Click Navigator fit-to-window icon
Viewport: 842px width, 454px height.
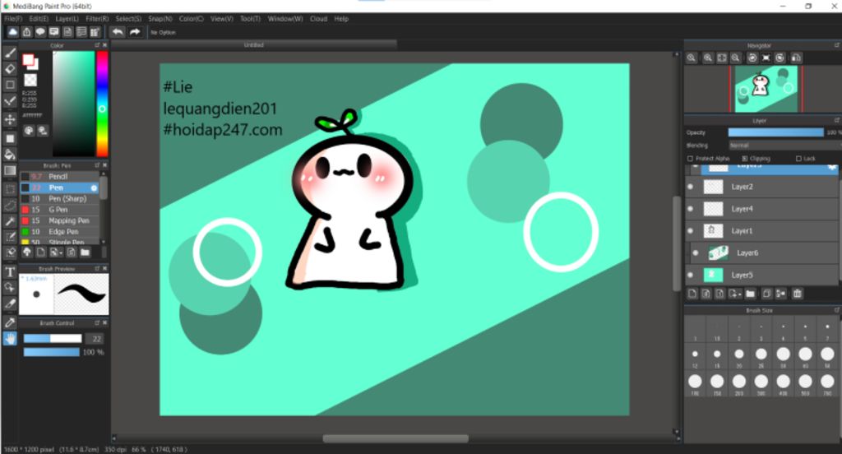coord(722,58)
